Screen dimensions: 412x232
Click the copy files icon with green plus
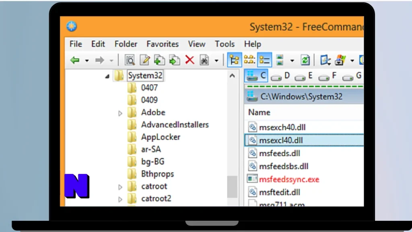(x=159, y=60)
